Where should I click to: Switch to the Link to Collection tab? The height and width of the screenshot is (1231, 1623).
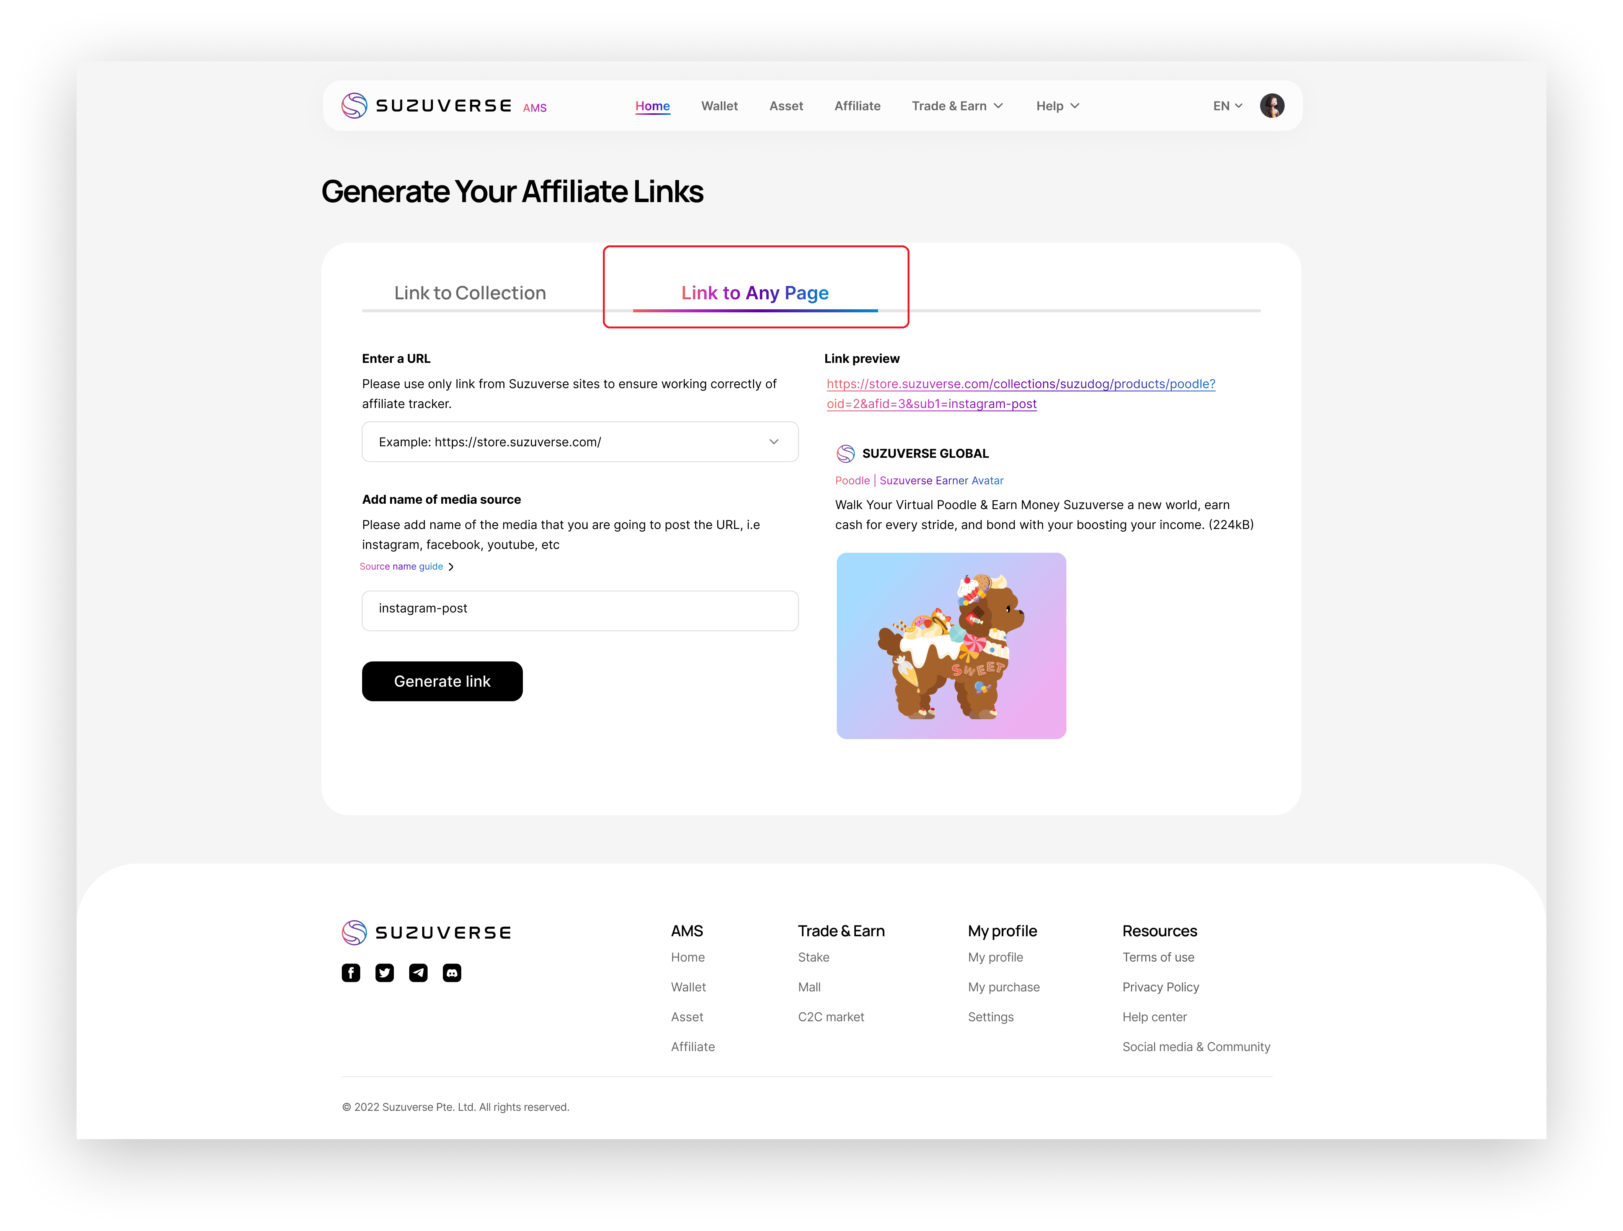click(x=469, y=293)
